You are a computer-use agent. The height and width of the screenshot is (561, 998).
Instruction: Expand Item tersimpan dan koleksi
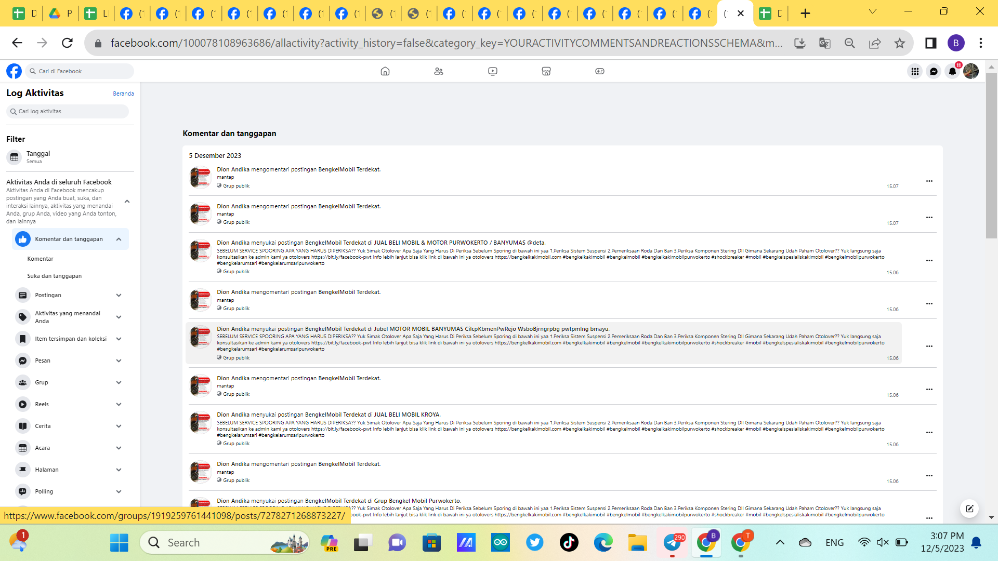tap(119, 339)
